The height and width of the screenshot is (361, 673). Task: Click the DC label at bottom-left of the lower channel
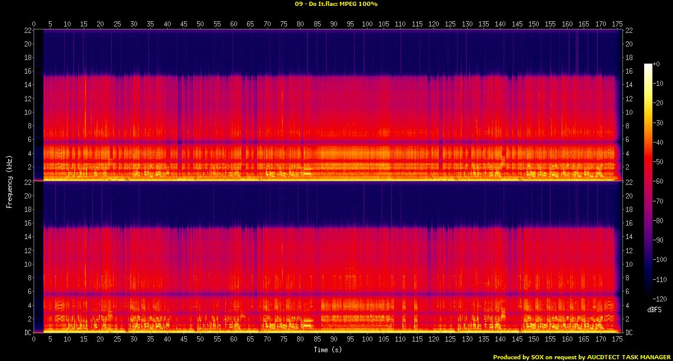click(26, 333)
